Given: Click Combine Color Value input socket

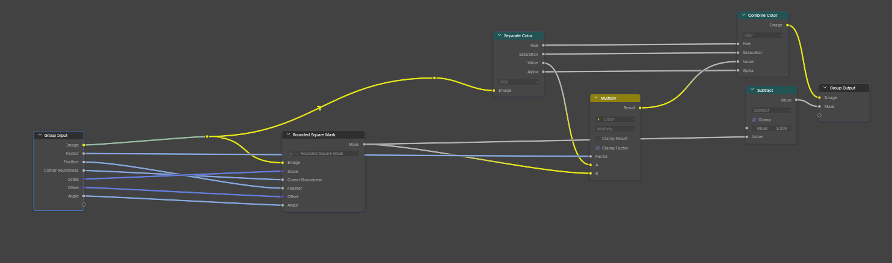Looking at the screenshot, I should pos(739,61).
